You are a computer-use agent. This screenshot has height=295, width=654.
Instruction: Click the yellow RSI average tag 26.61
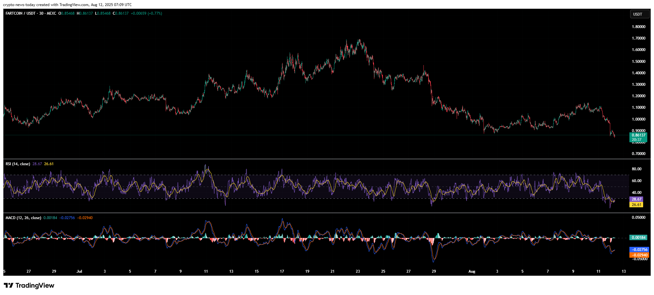click(636, 205)
